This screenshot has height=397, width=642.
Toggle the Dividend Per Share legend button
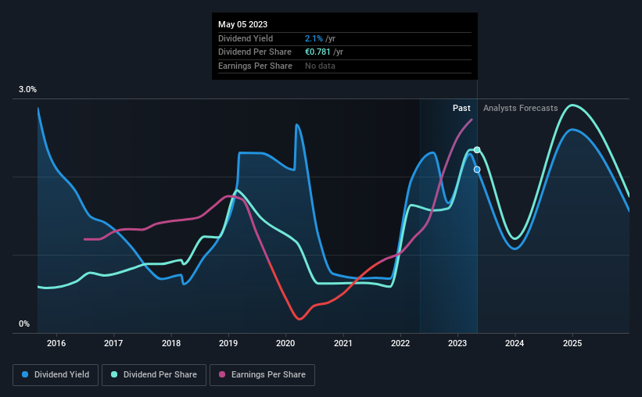(x=154, y=374)
